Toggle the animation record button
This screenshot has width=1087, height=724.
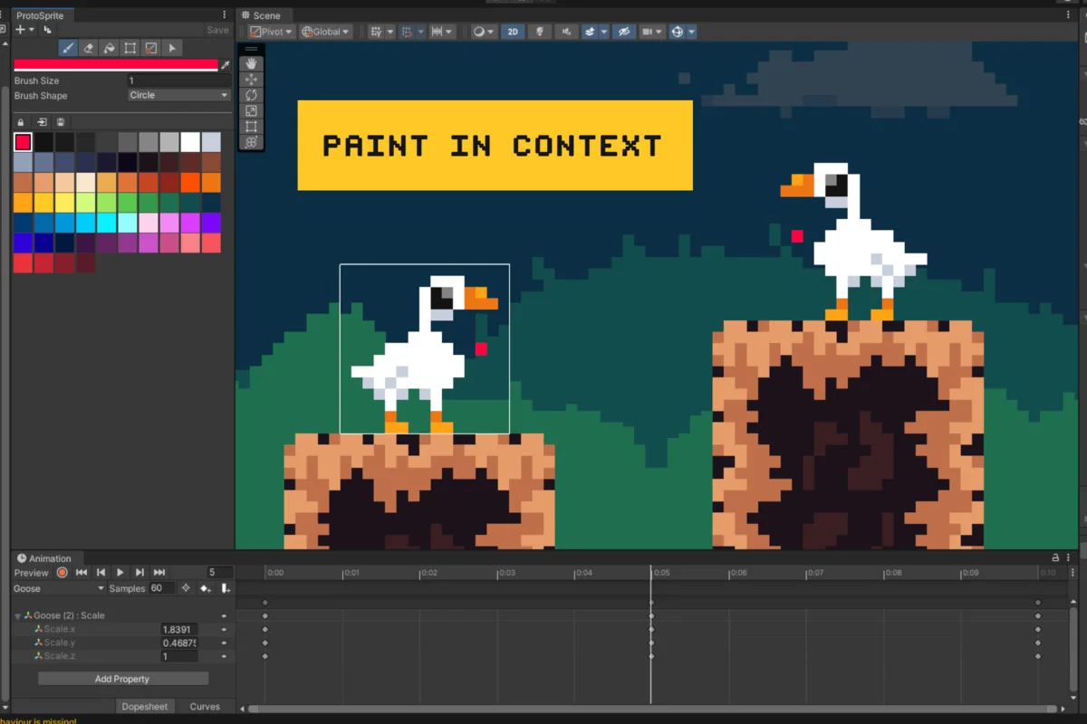(x=62, y=573)
